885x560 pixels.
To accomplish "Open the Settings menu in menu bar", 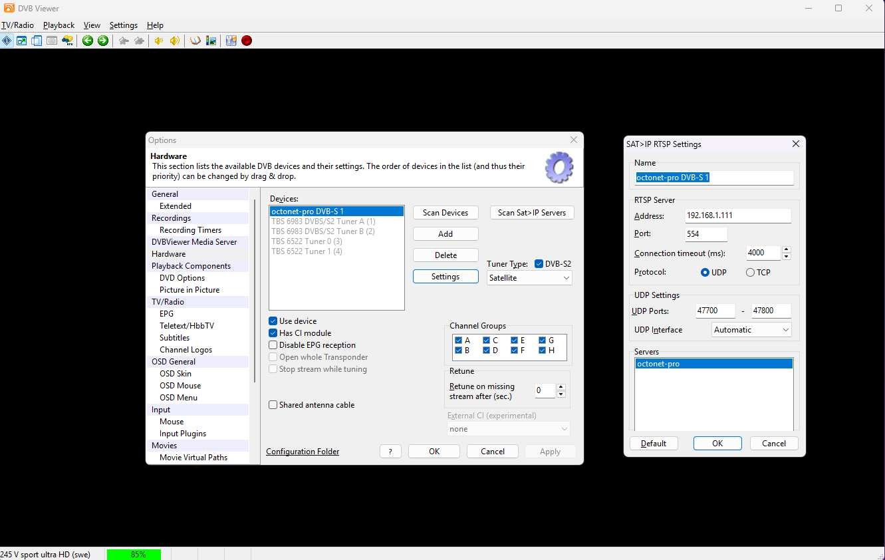I will [123, 25].
